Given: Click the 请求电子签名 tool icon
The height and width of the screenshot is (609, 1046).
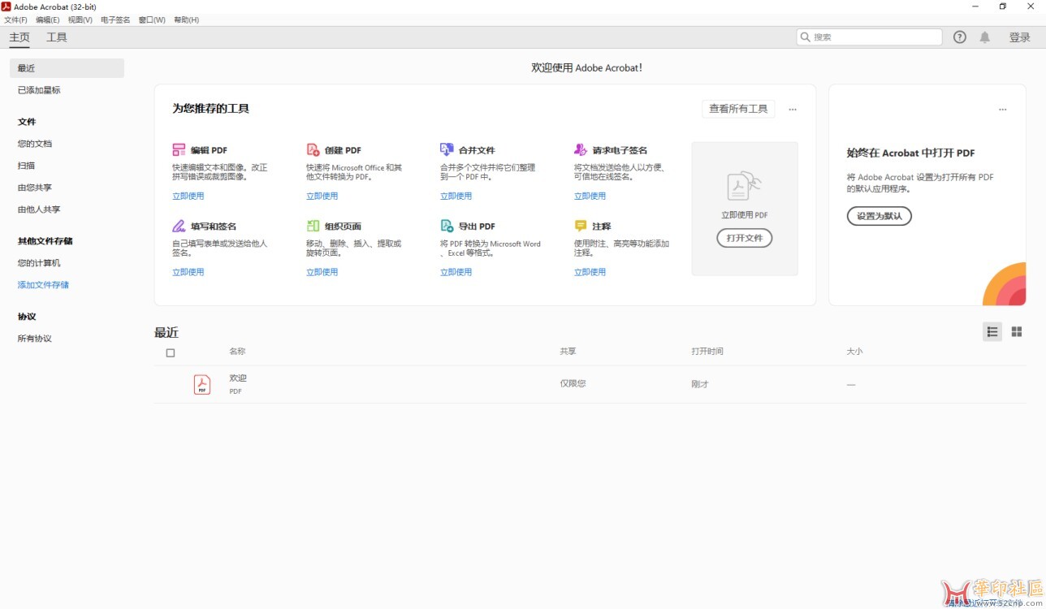Looking at the screenshot, I should point(581,150).
